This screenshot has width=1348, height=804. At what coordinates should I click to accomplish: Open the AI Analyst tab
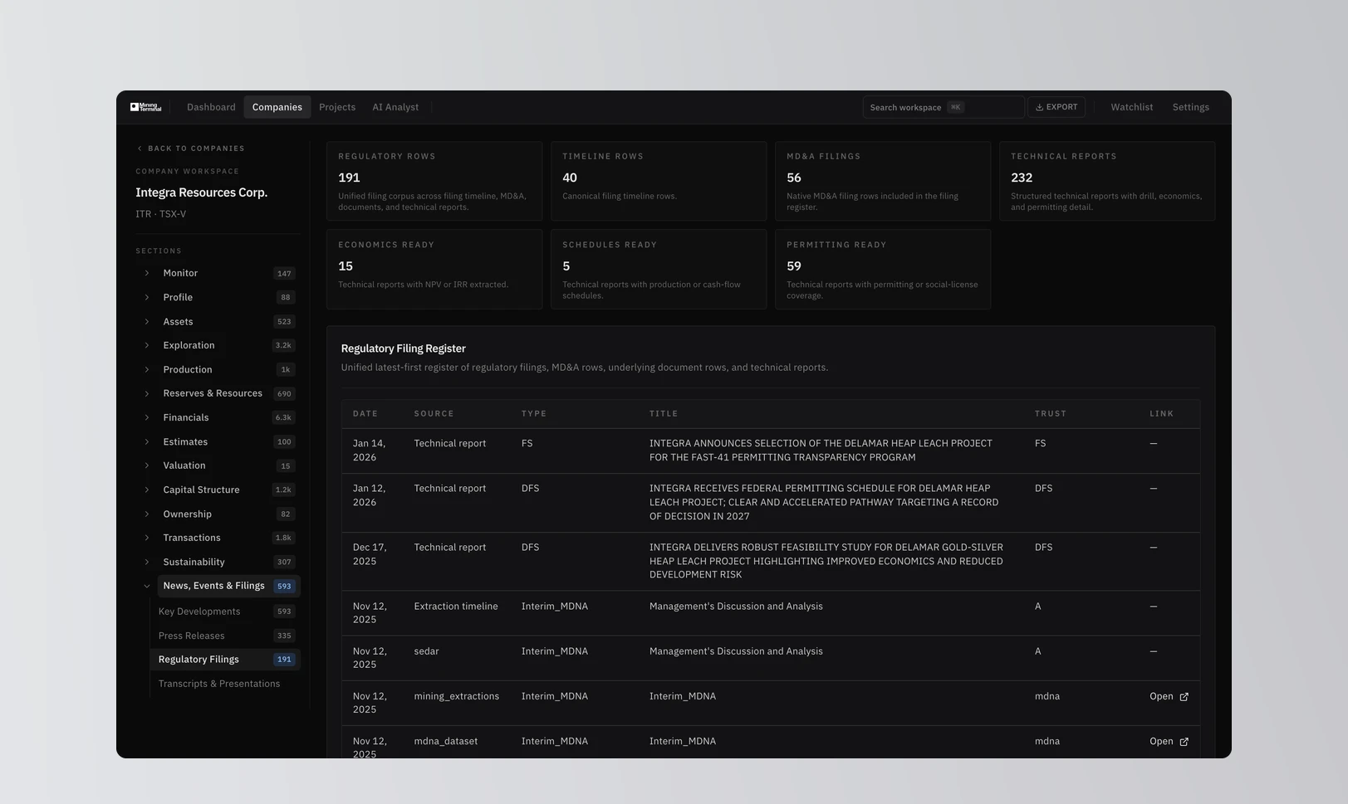[395, 107]
